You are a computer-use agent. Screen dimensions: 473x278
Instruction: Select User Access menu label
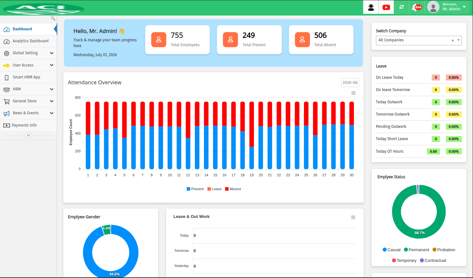(x=23, y=65)
